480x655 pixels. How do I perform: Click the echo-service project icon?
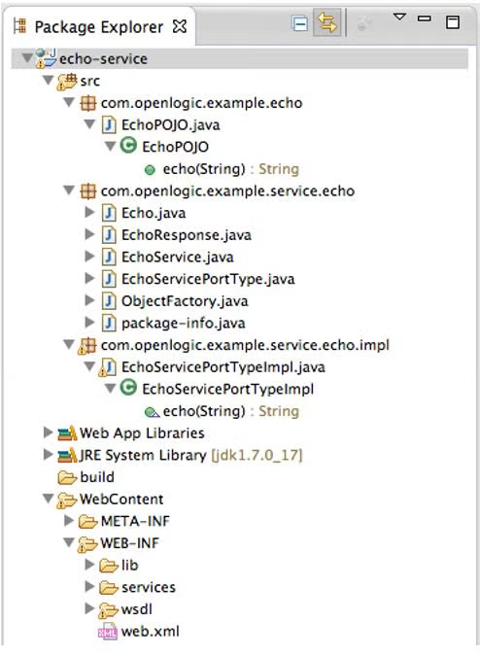[x=46, y=58]
